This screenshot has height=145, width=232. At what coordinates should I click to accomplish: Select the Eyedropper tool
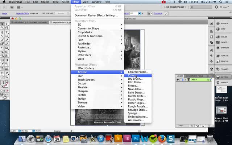2,64
